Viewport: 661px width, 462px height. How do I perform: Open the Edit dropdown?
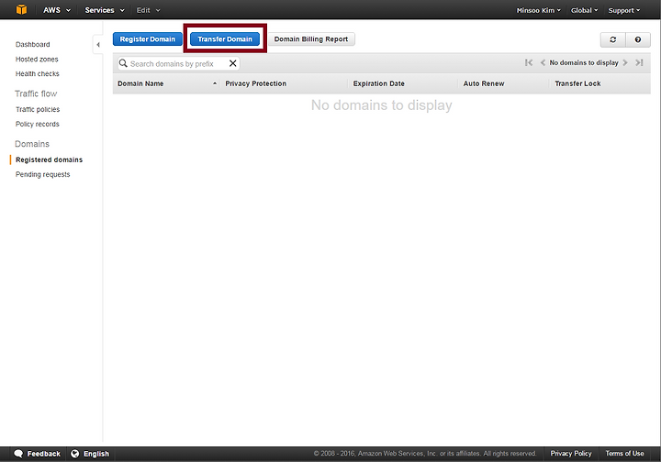[148, 10]
